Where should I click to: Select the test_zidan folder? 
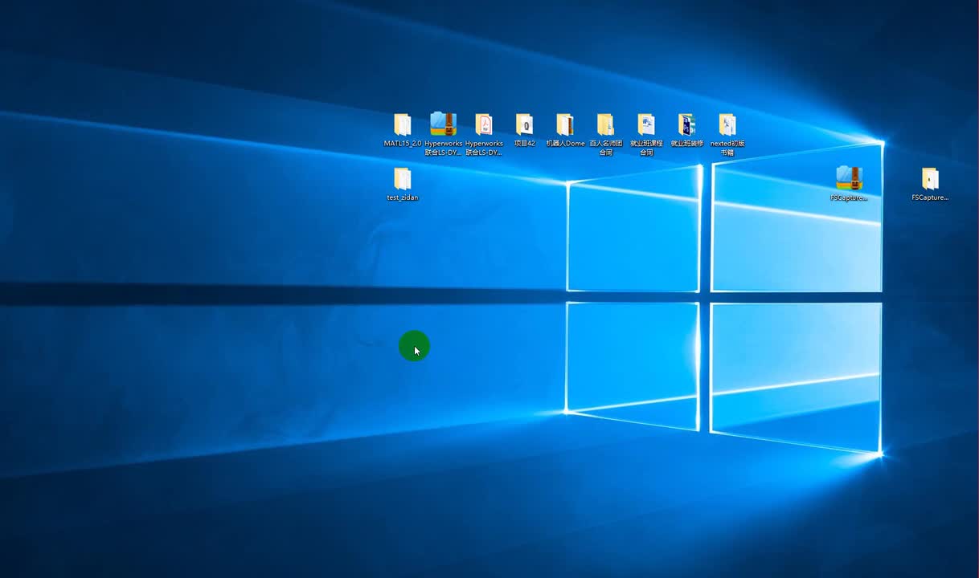click(403, 179)
